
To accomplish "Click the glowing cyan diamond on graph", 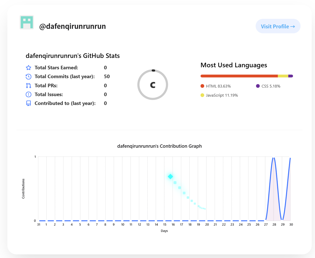I will point(170,176).
